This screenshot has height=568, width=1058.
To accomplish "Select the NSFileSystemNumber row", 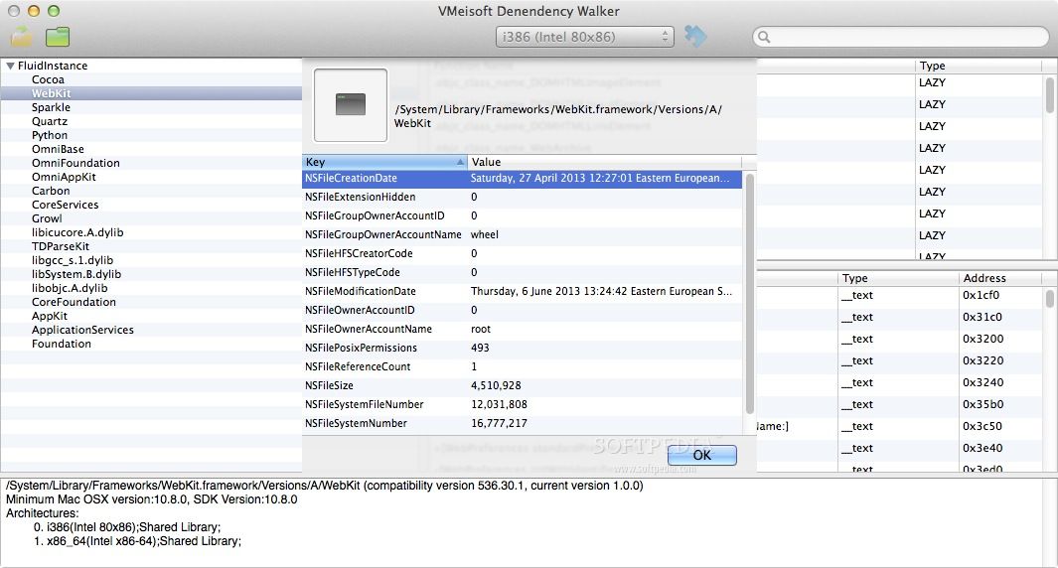I will point(523,424).
